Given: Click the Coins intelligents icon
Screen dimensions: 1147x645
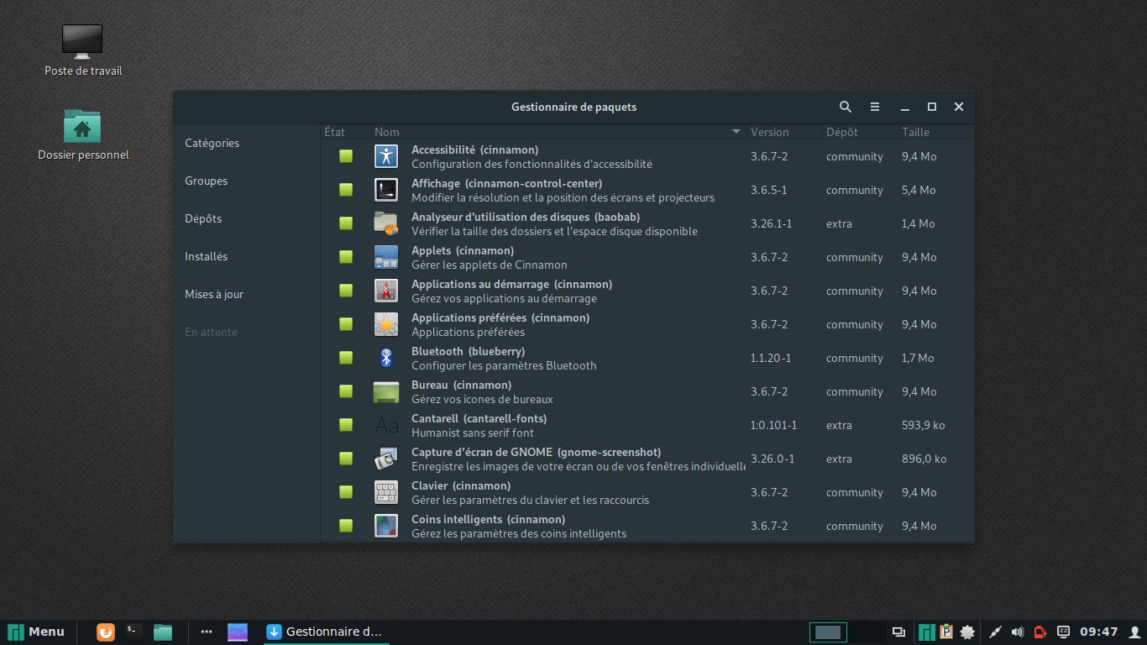Looking at the screenshot, I should click(385, 526).
